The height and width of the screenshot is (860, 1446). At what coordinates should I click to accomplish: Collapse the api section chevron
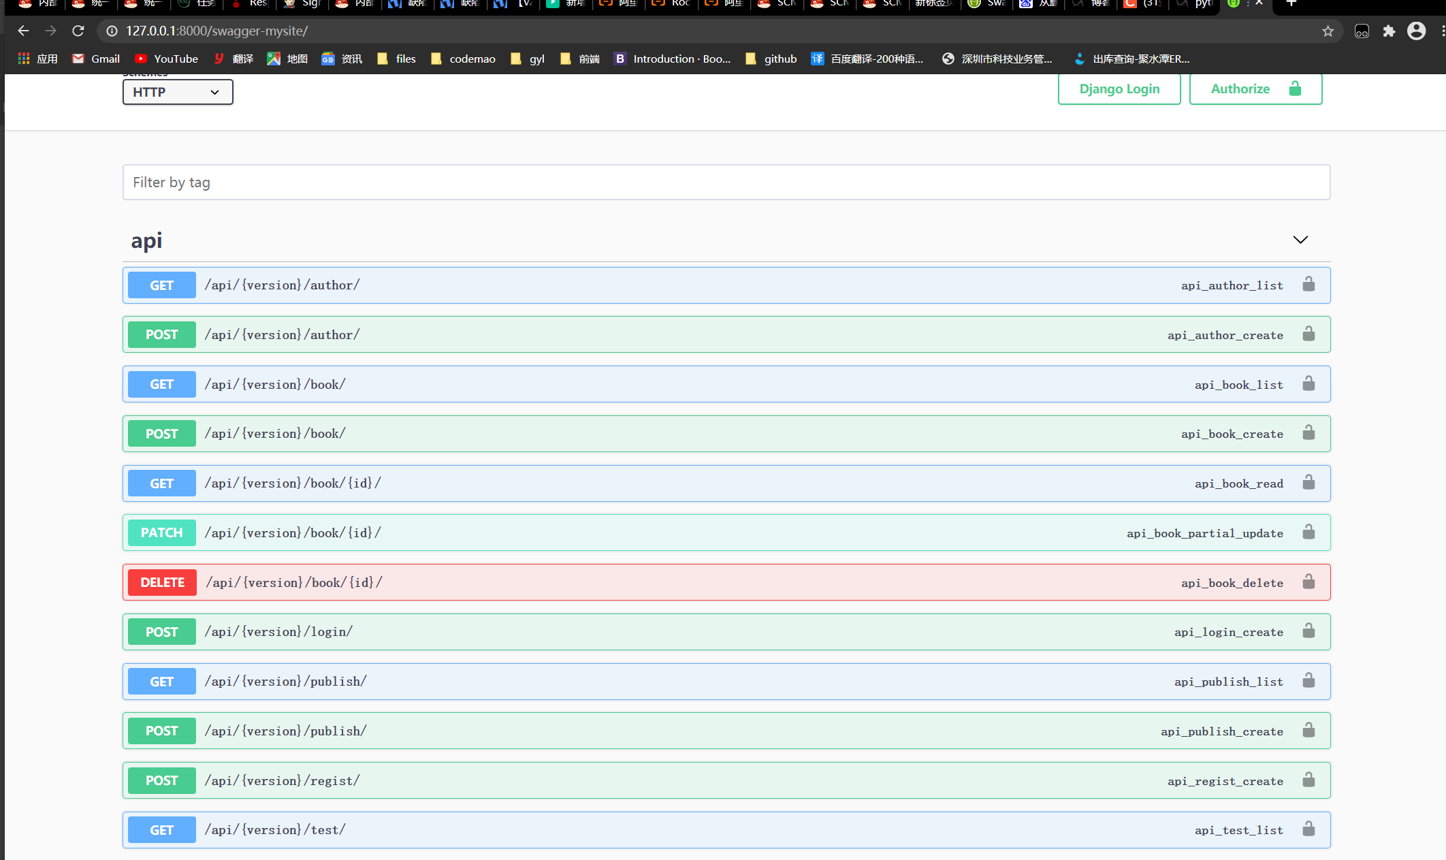(1300, 240)
